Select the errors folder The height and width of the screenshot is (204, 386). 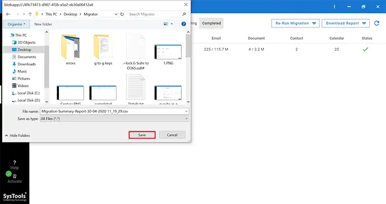(x=70, y=50)
